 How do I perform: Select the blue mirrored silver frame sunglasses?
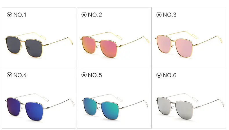40,107
